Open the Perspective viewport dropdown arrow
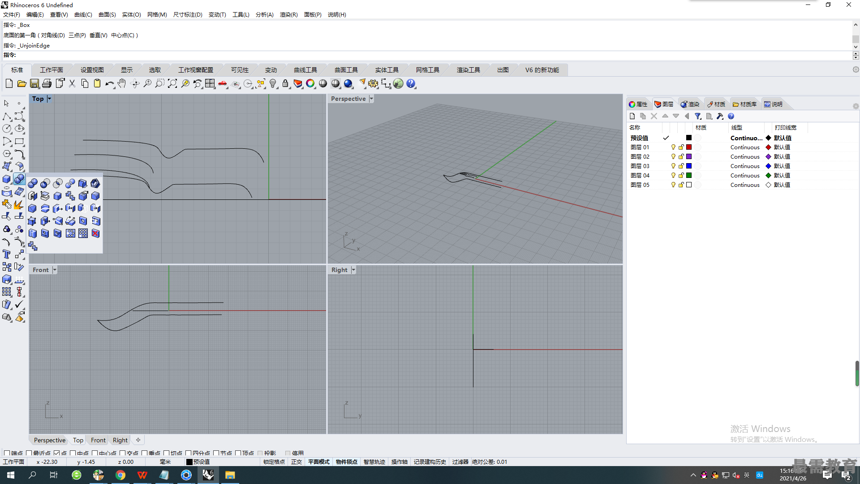Screen dimensions: 860x484 [x=371, y=99]
